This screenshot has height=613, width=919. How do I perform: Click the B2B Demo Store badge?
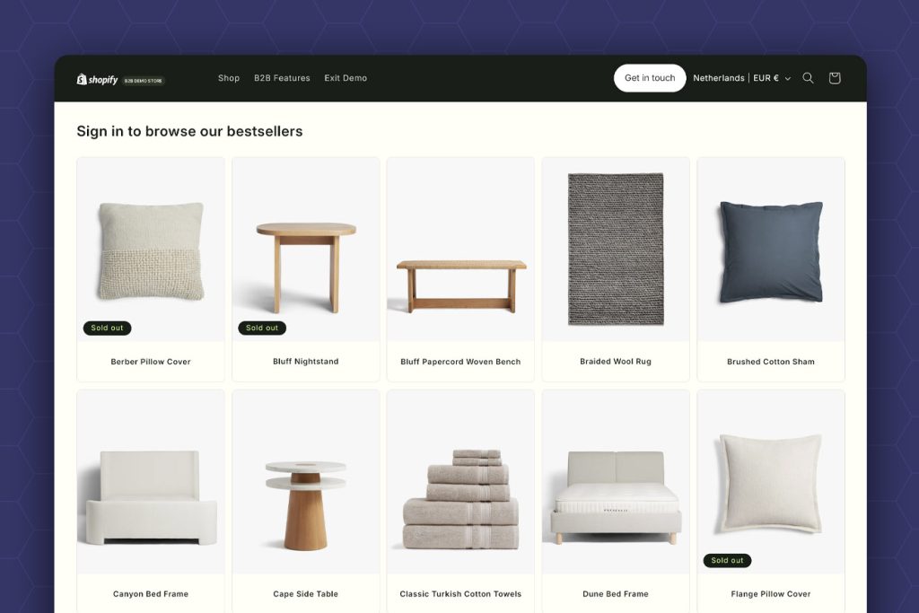pyautogui.click(x=144, y=81)
